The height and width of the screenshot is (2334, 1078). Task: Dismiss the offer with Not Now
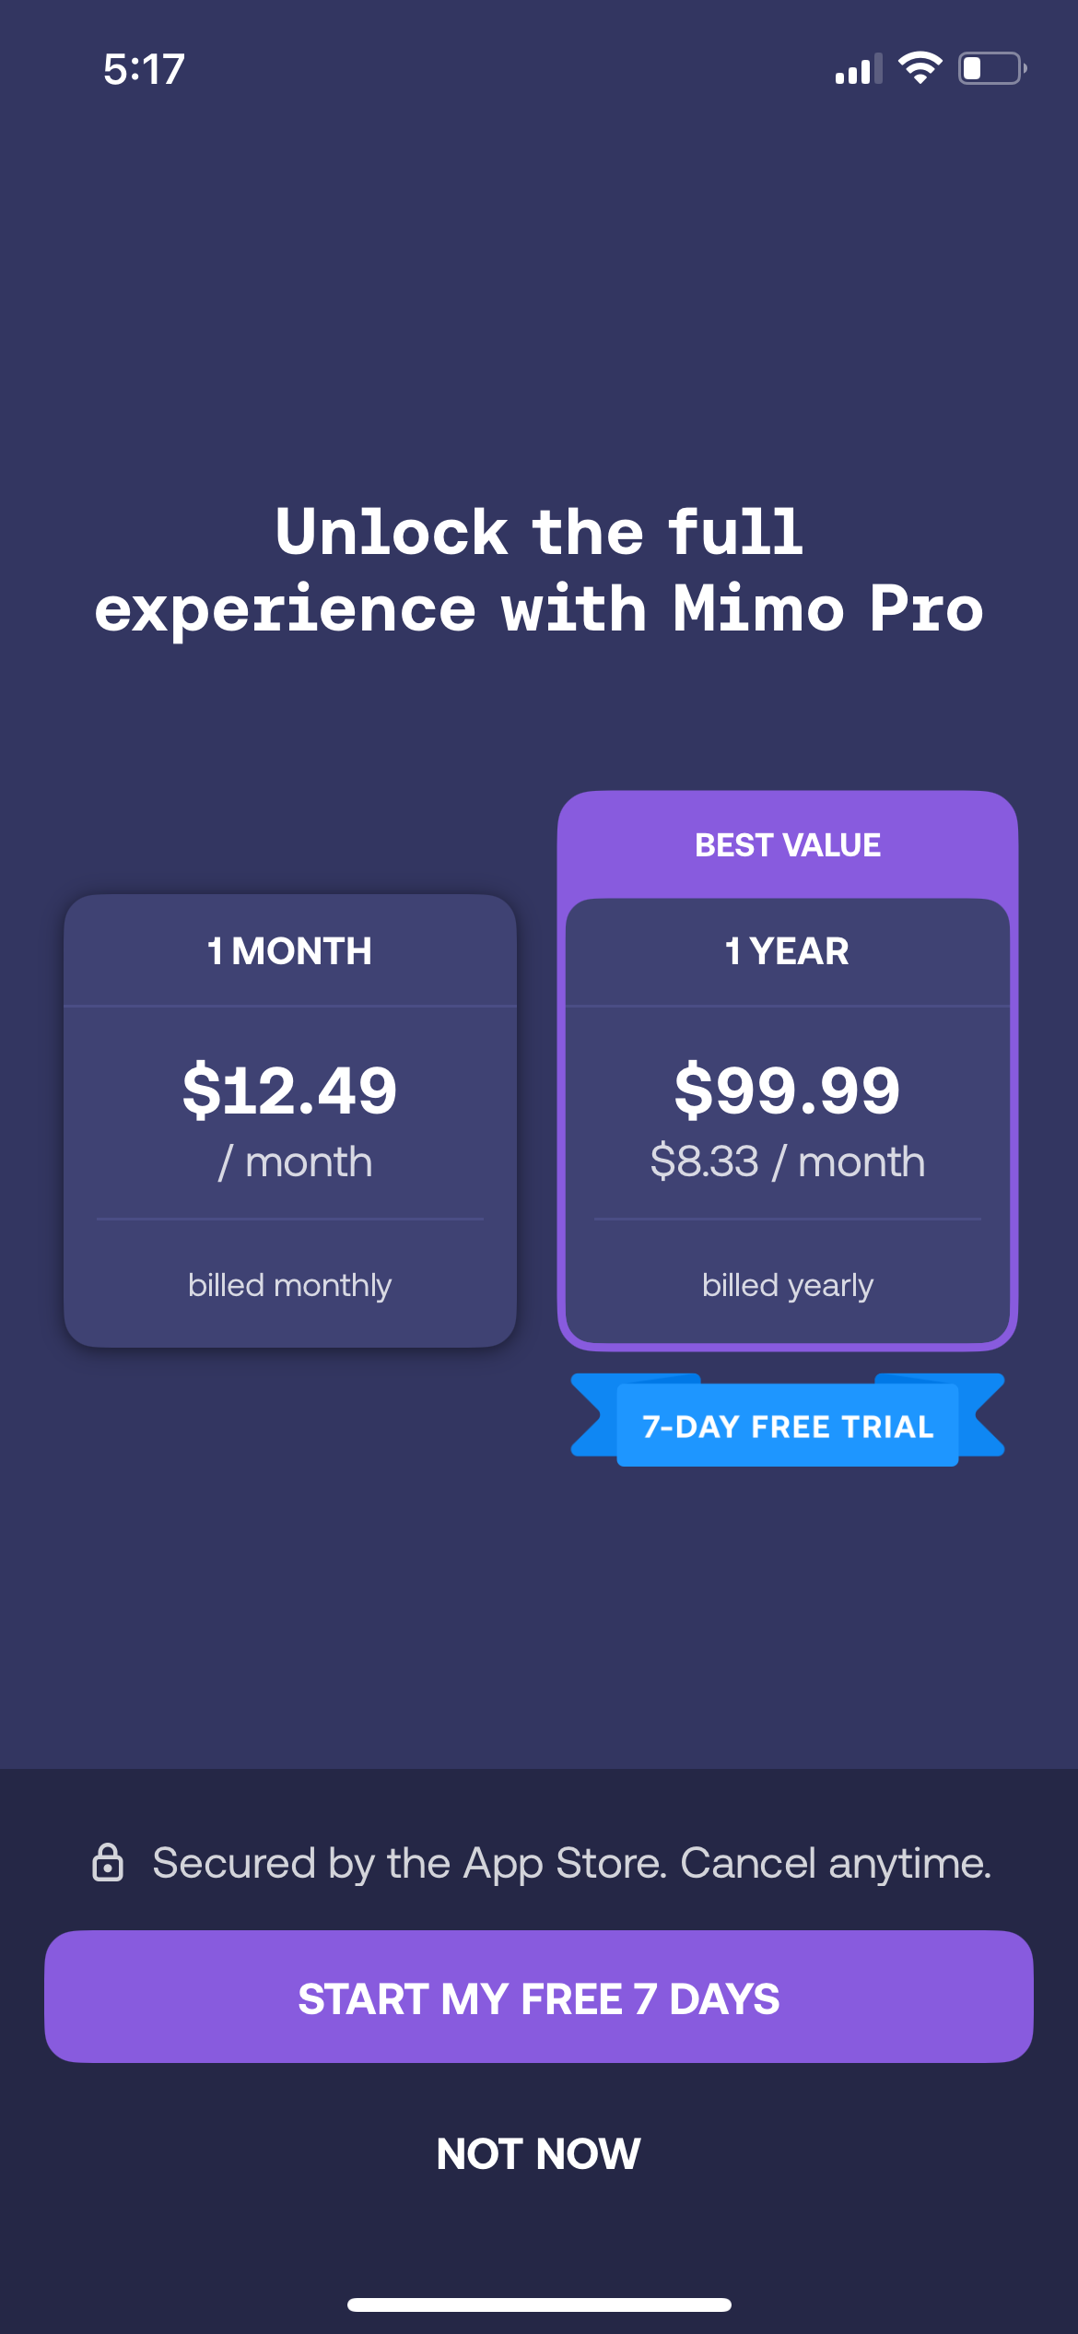(x=539, y=2154)
